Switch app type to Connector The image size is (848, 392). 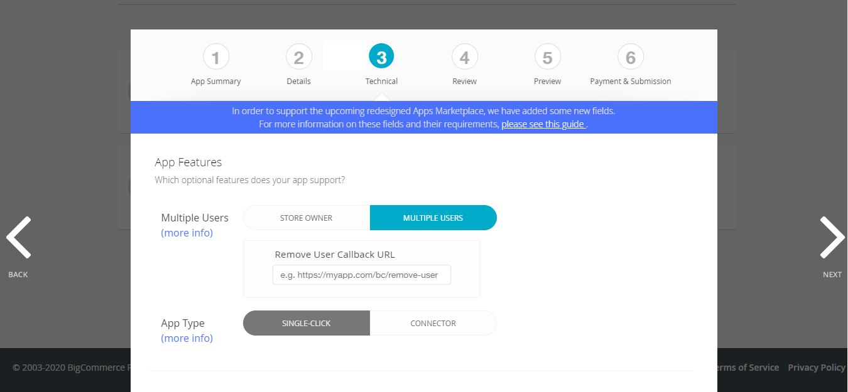[x=433, y=324]
